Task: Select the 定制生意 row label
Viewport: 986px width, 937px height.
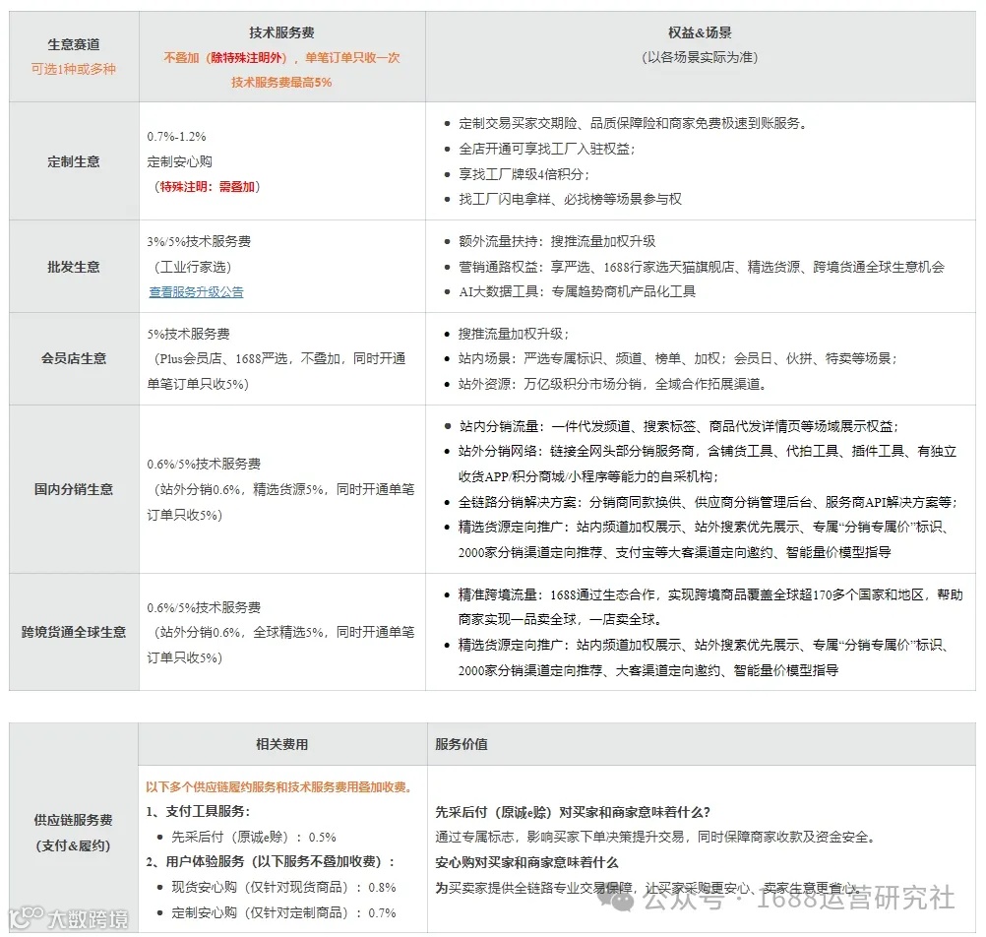Action: (74, 161)
